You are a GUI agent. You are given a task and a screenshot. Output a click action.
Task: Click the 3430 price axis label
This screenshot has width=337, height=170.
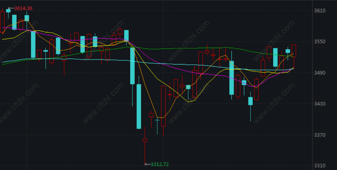tap(320, 104)
